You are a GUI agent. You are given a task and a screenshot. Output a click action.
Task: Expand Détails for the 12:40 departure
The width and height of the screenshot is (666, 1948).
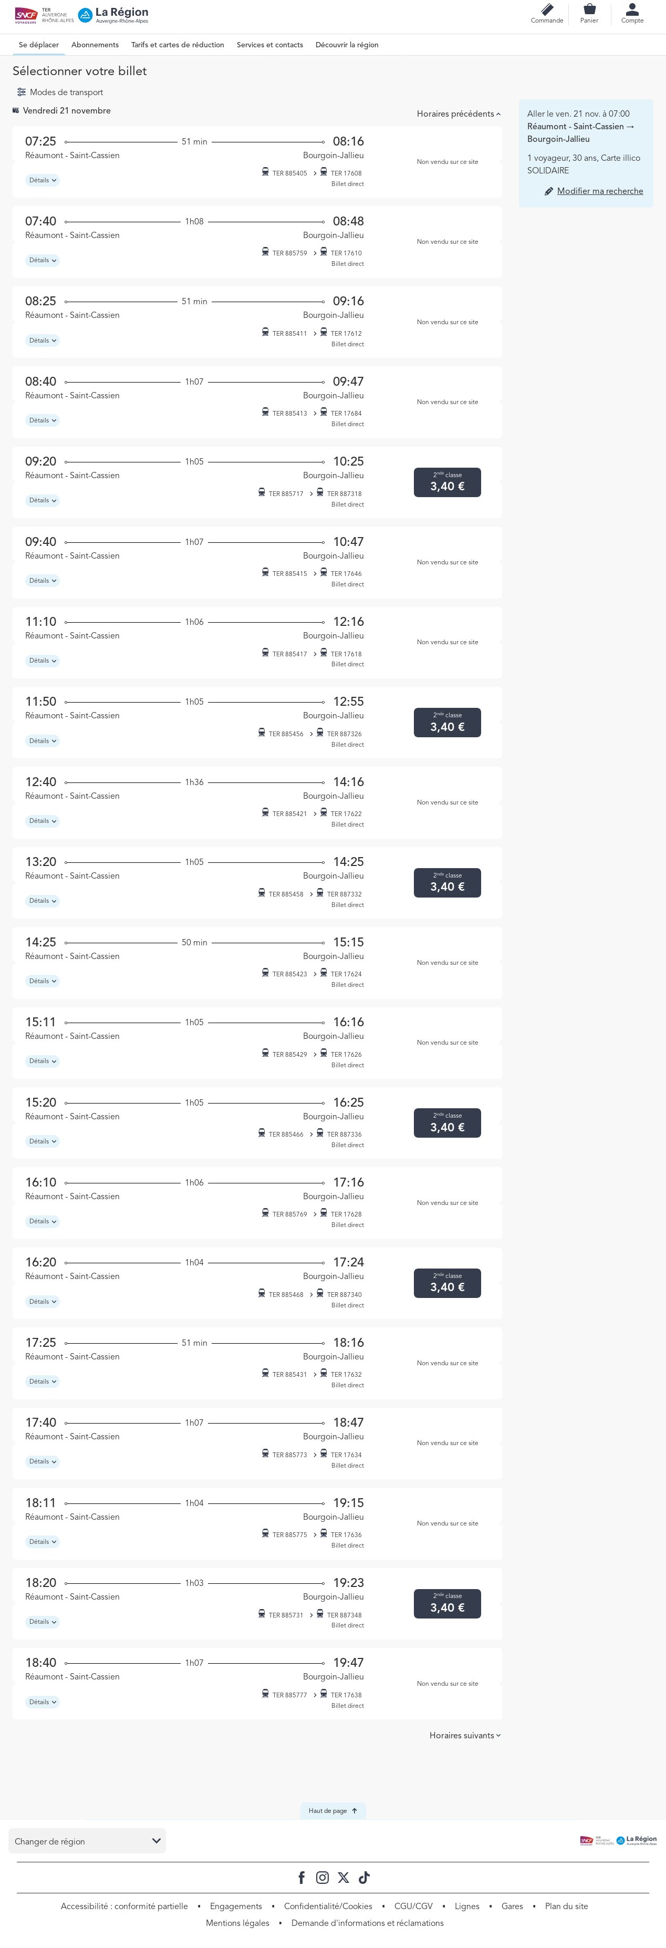(43, 820)
